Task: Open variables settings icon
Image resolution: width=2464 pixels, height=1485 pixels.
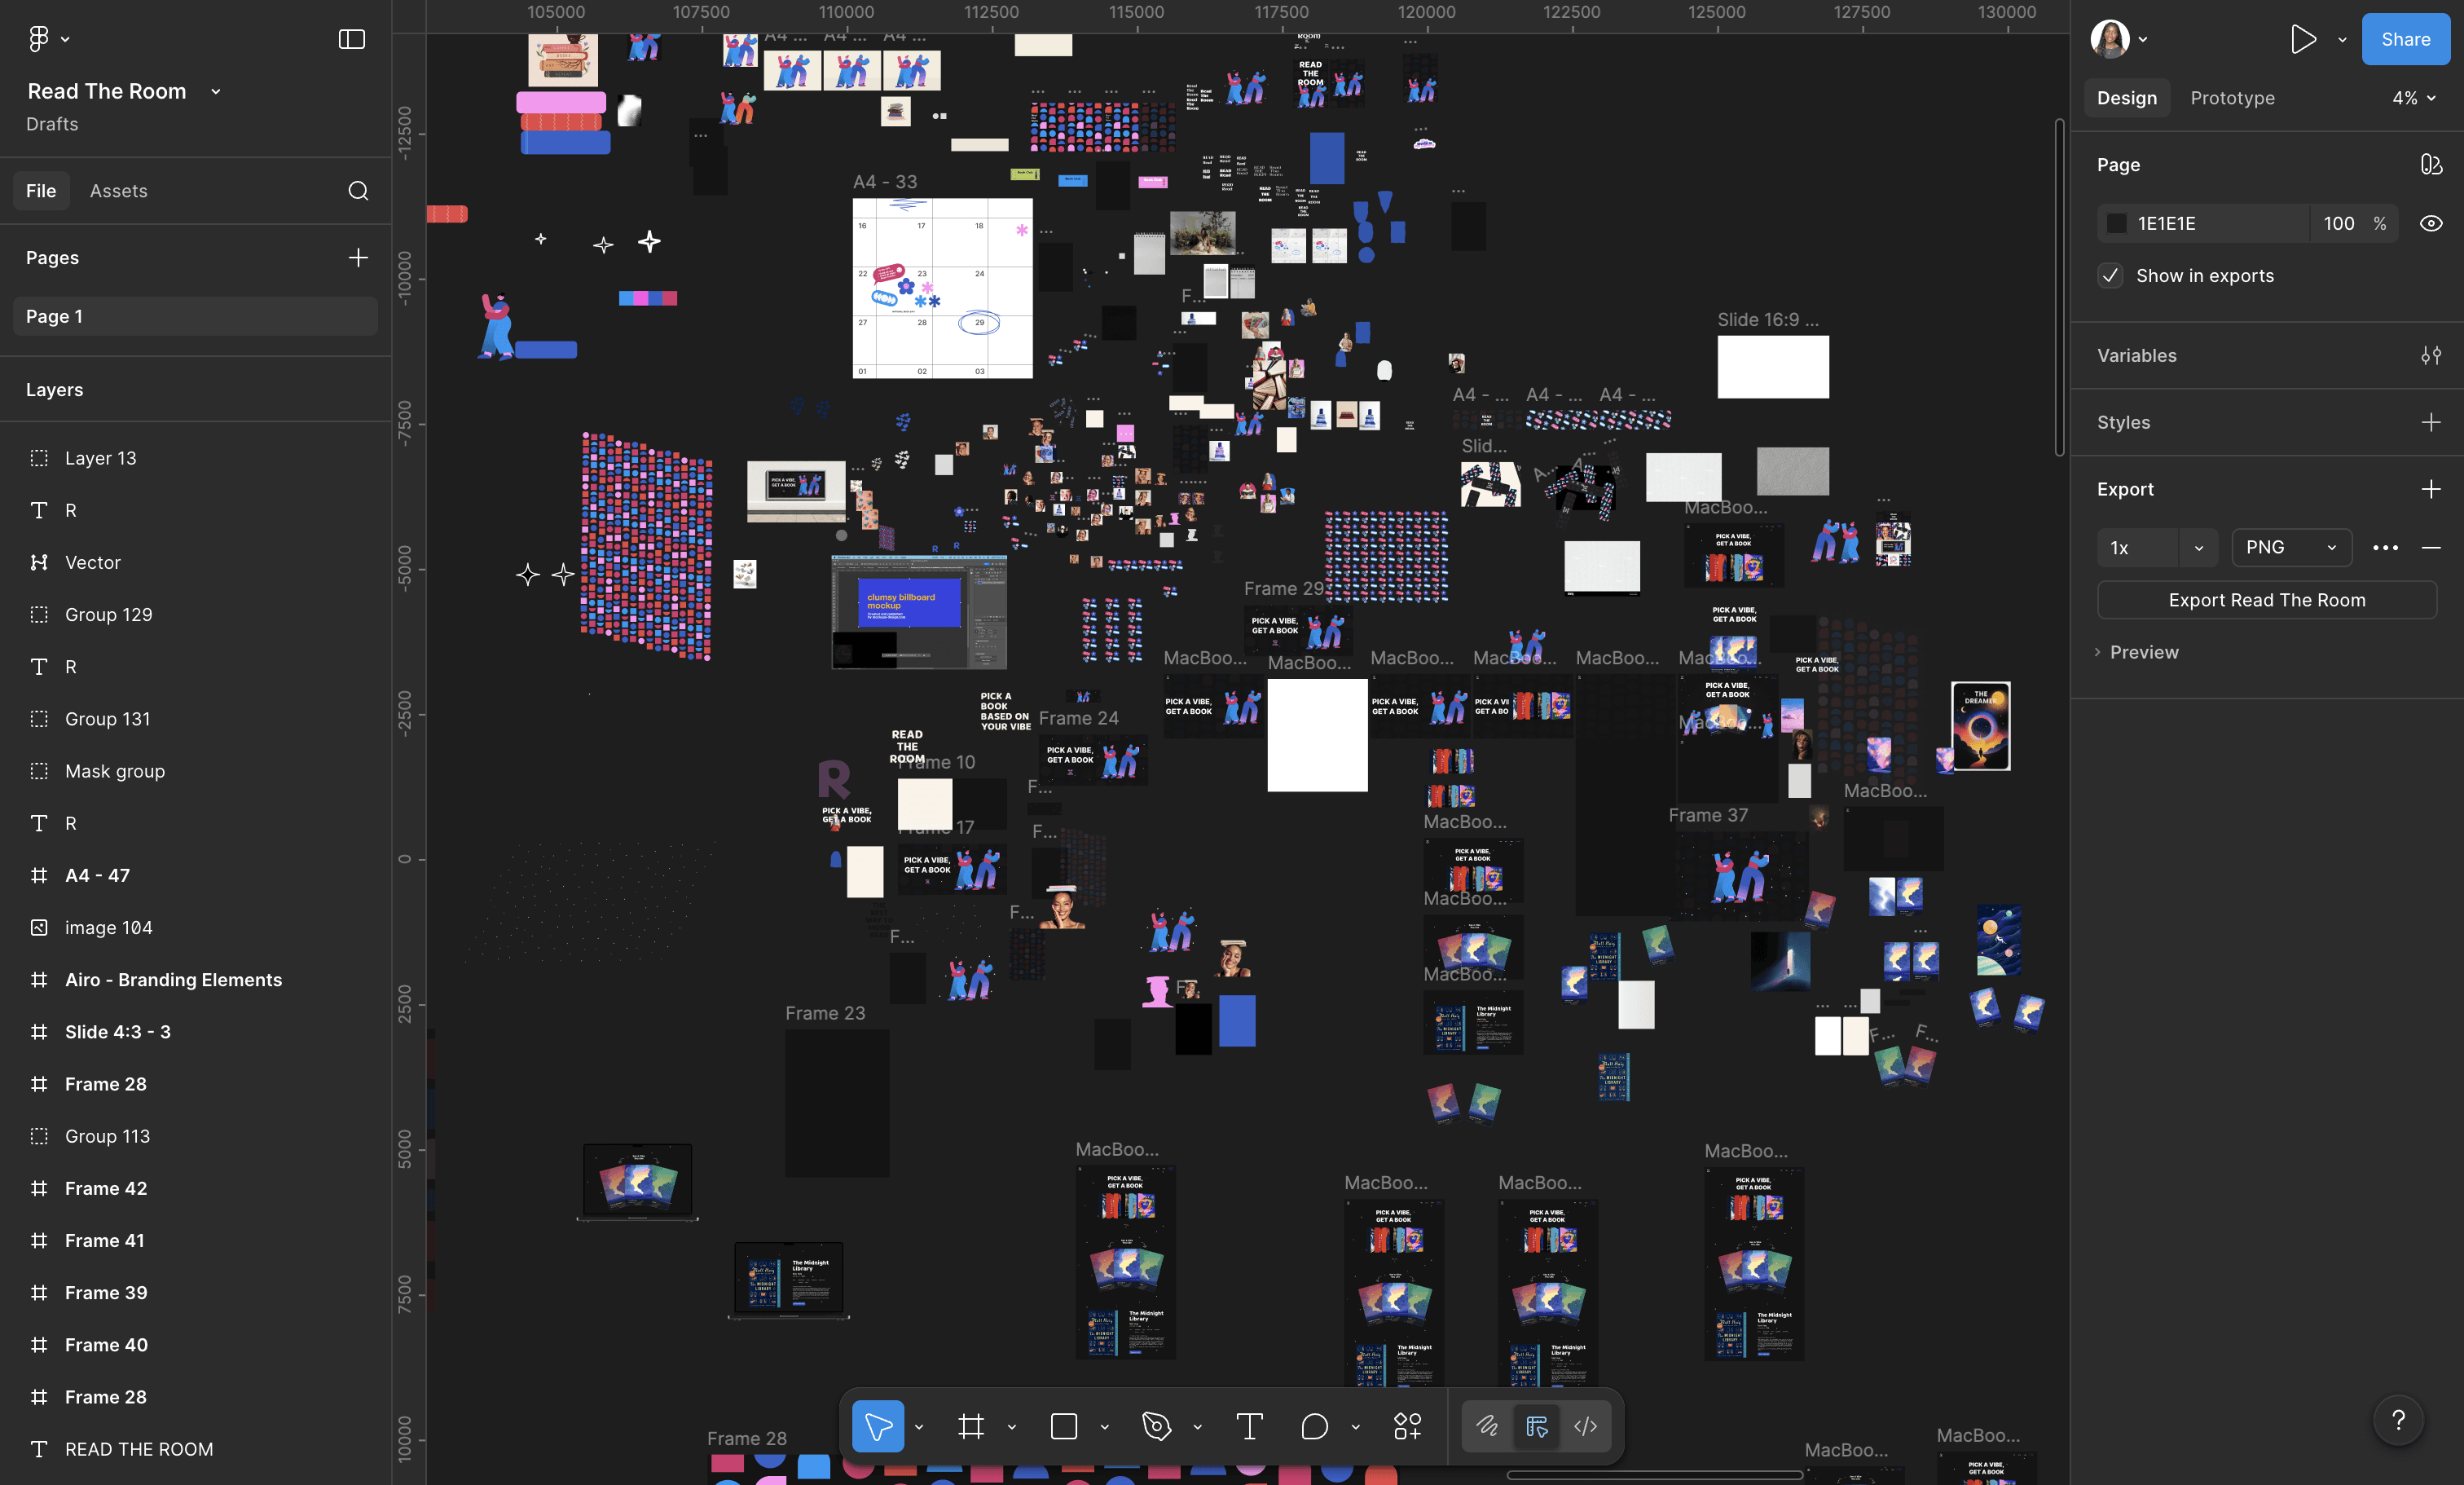Action: 2430,356
